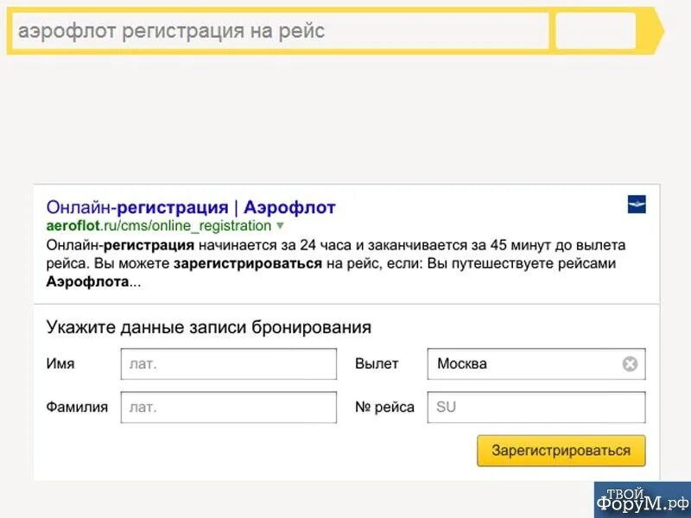Image resolution: width=691 pixels, height=518 pixels.
Task: Click the № рейса label
Action: (x=384, y=407)
